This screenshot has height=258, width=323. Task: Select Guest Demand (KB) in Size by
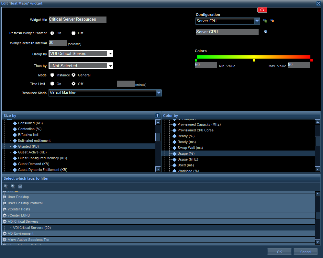tap(33, 164)
